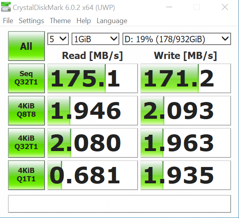Open the File menu
The height and width of the screenshot is (218, 239).
pyautogui.click(x=8, y=21)
